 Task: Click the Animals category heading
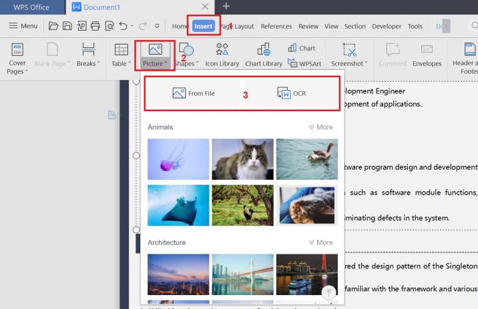(160, 127)
